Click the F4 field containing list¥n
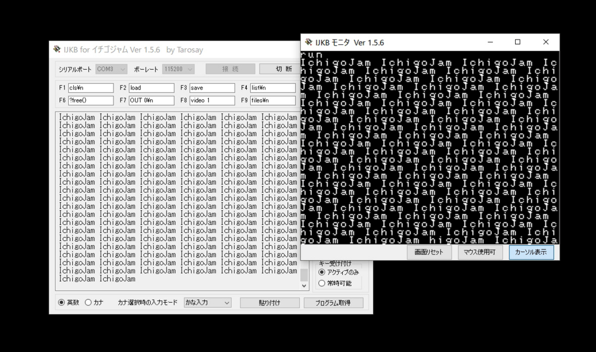Screen dimensions: 596x352 (x=272, y=88)
